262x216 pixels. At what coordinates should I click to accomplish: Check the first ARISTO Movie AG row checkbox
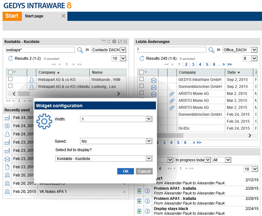[141, 93]
